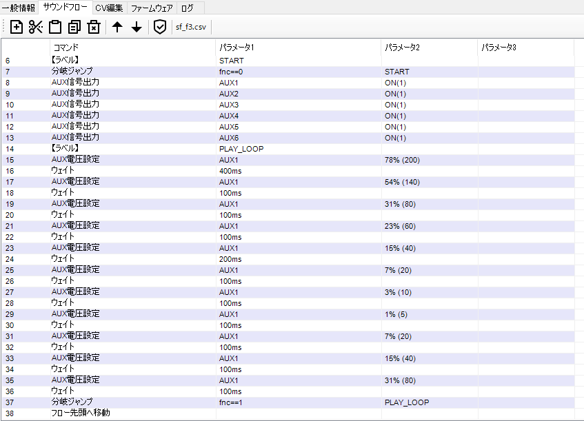Viewport: 584px width, 421px height.
Task: Move row up with up arrow
Action: (x=117, y=27)
